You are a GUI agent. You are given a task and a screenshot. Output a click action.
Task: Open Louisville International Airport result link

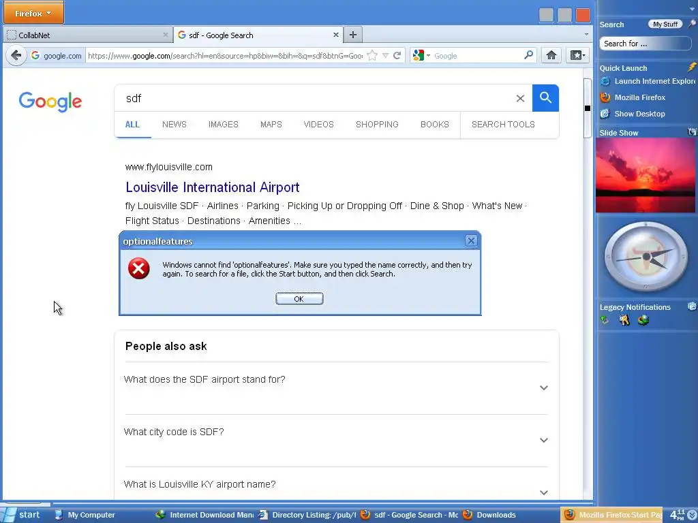213,187
